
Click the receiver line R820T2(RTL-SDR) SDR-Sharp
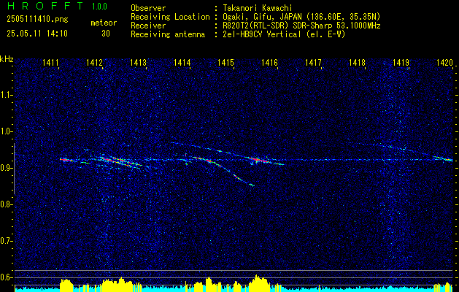point(278,26)
